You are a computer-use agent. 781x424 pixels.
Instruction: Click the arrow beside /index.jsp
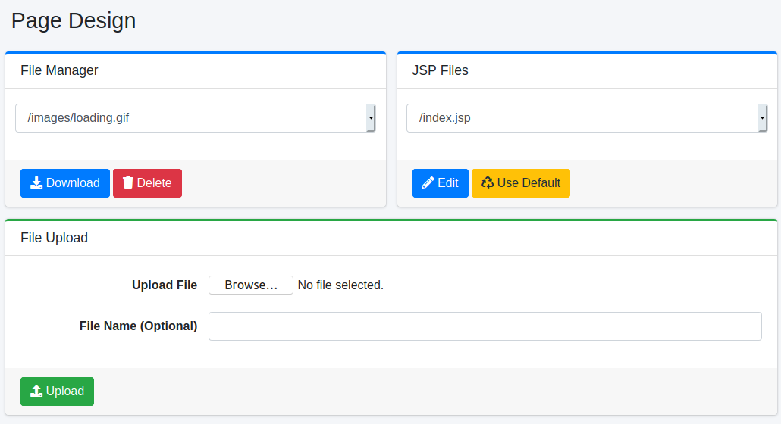[x=762, y=118]
